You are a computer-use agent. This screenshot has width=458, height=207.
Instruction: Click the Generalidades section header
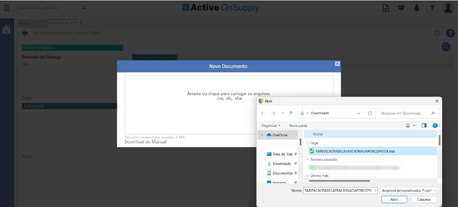coord(72,47)
